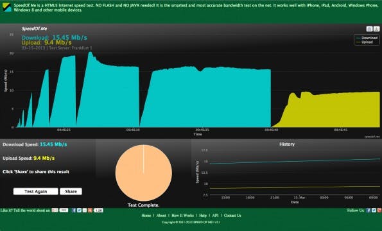The width and height of the screenshot is (382, 231).
Task: Share by email from the 'Tell the world' bar
Action: (85, 210)
